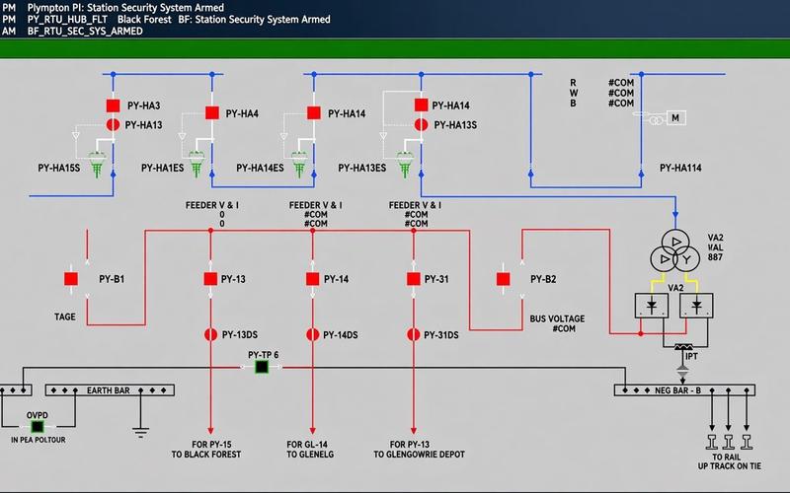The width and height of the screenshot is (790, 493).
Task: Select the PY-HA3 circuit breaker square
Action: (x=113, y=106)
